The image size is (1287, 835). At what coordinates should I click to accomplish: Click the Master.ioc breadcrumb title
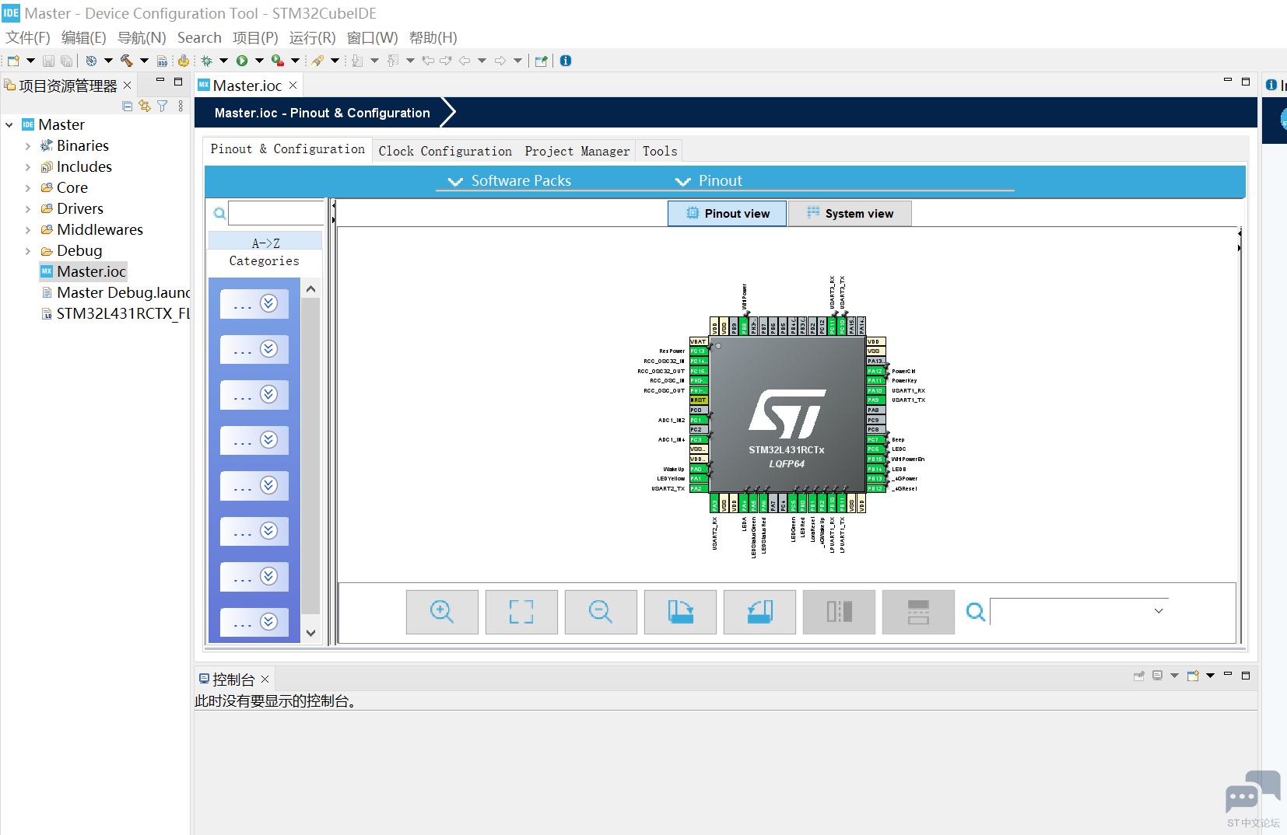point(322,114)
